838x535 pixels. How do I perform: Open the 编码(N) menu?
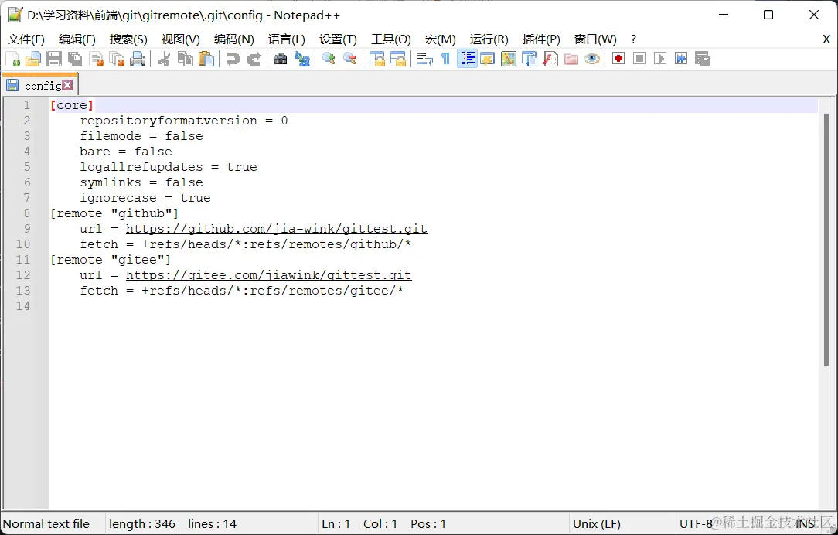coord(233,39)
